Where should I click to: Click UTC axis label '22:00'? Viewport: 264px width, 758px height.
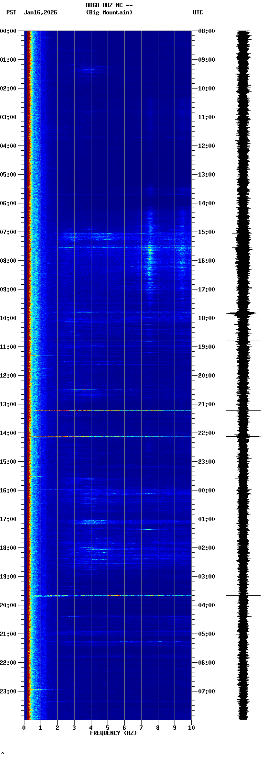tap(207, 433)
